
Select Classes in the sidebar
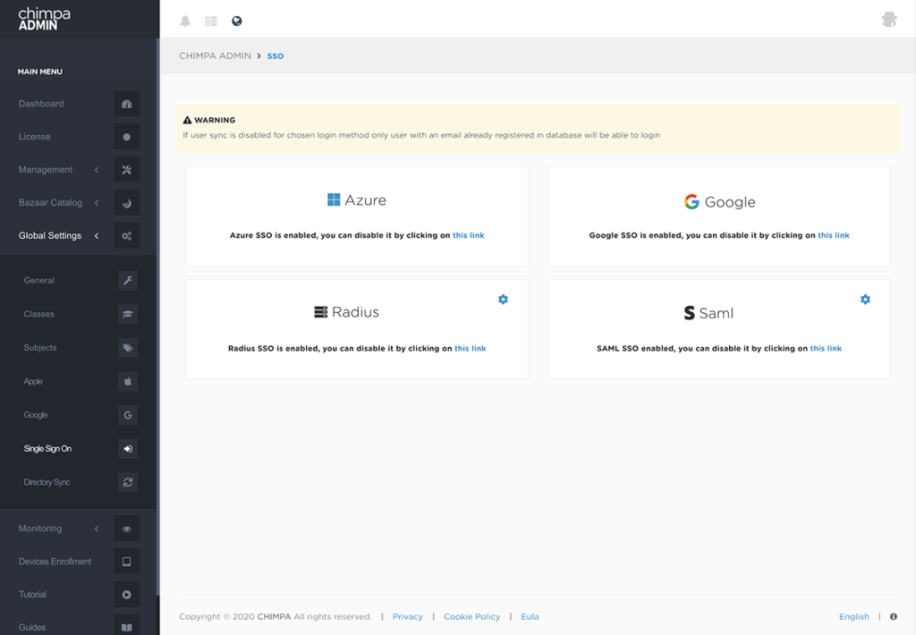39,314
